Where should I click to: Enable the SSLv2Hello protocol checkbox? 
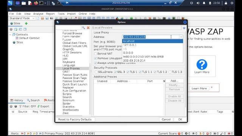pos(96,72)
